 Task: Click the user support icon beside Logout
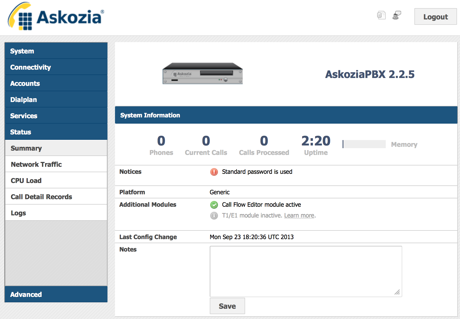(397, 15)
